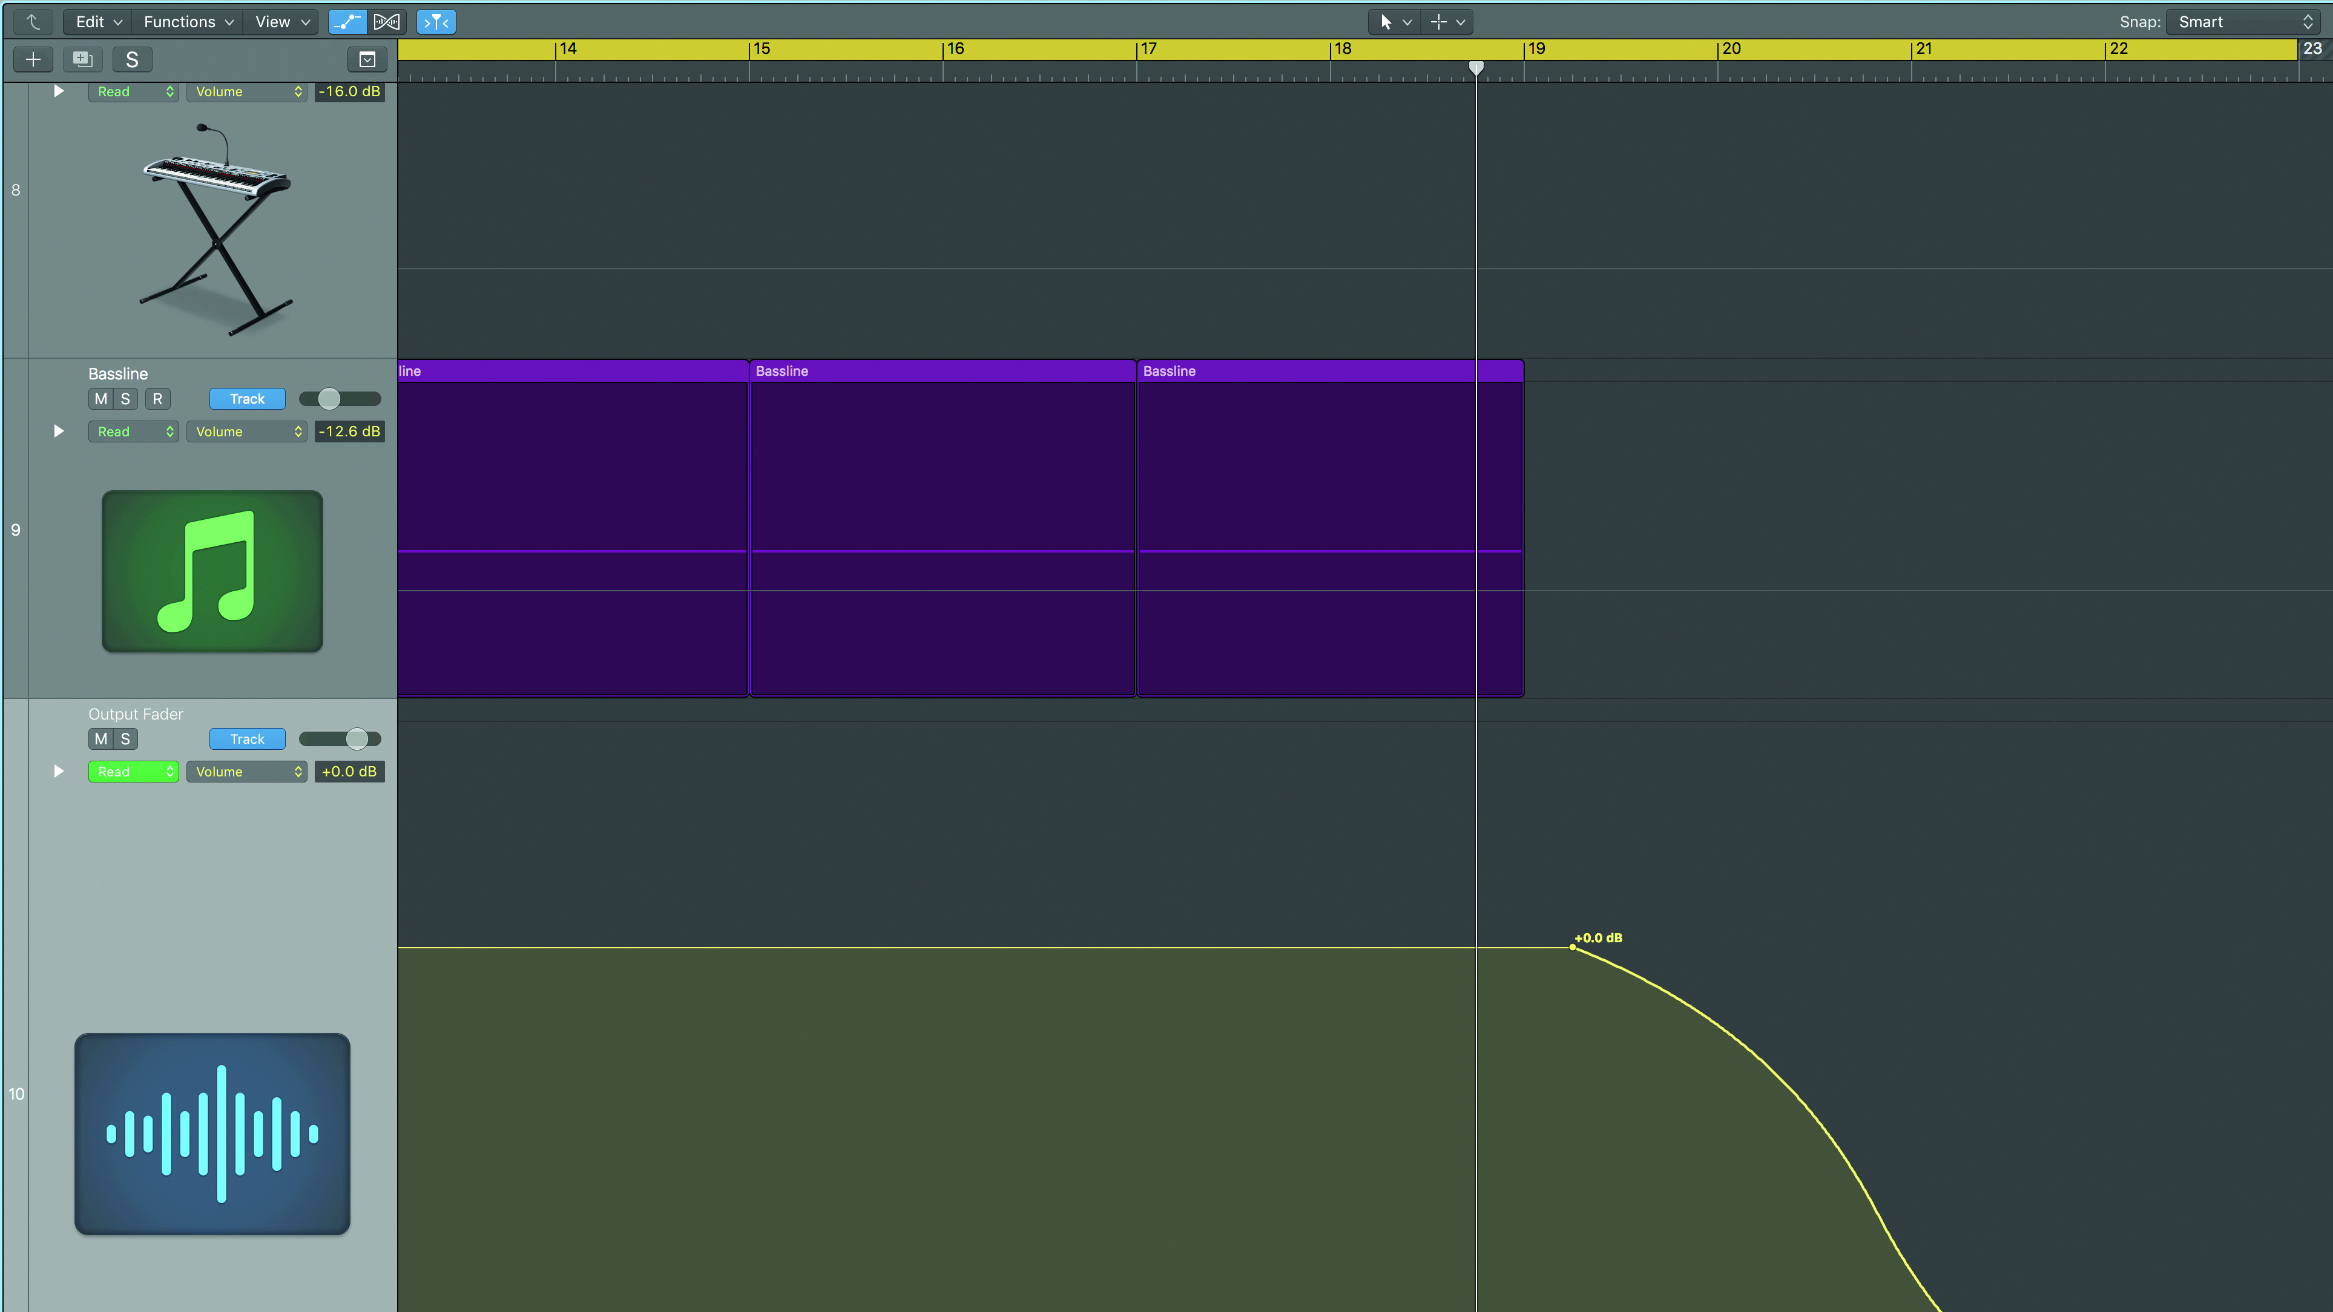The image size is (2333, 1312).
Task: Open the global tracks button
Action: [367, 60]
